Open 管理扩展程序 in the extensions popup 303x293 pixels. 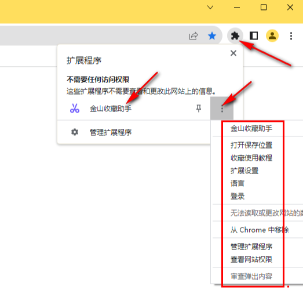(x=111, y=132)
